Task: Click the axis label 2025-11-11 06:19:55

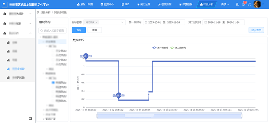Action: click(140, 110)
